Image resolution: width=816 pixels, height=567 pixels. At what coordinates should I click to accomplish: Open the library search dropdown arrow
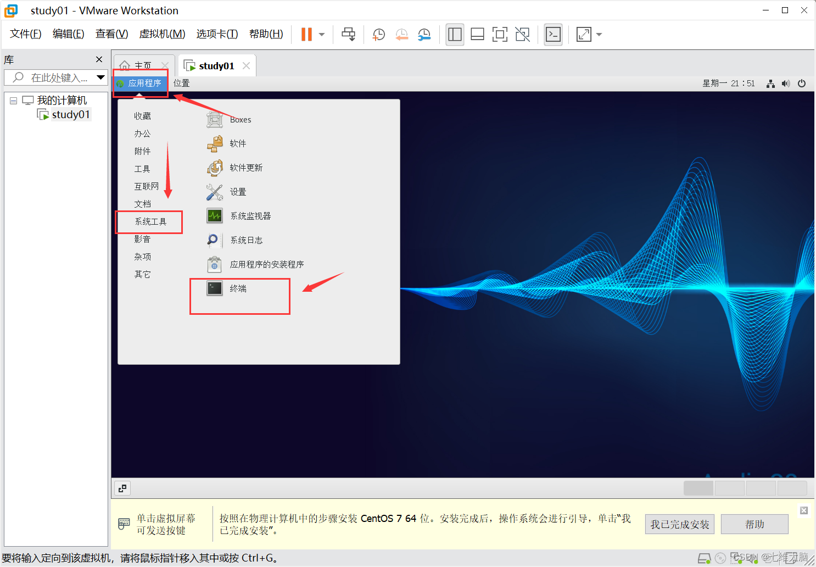coord(100,77)
